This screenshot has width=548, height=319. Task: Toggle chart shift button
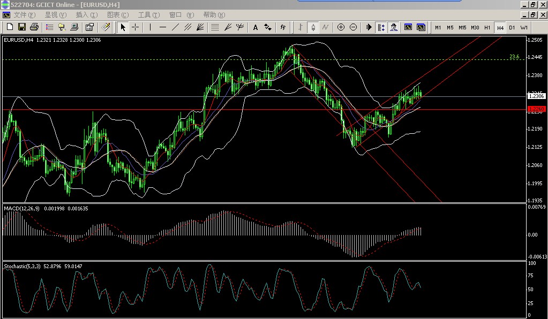[x=381, y=27]
